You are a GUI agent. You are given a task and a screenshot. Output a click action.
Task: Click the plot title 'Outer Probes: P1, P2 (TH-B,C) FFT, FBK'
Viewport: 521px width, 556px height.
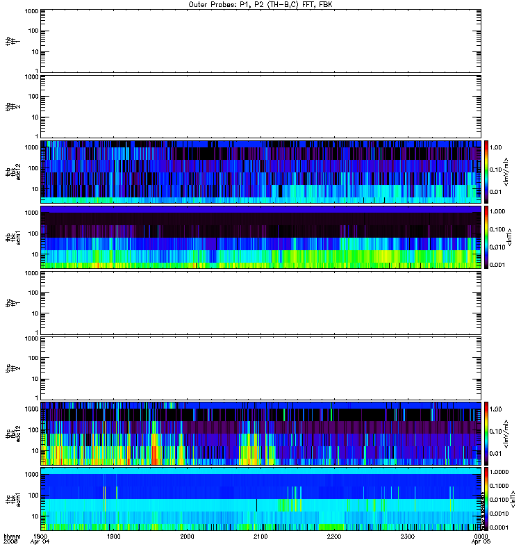(260, 5)
